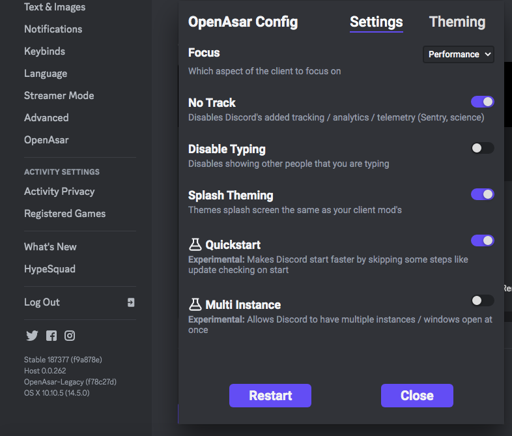Viewport: 512px width, 436px height.
Task: Click the ACTIVITY SETTINGS section header
Action: click(x=62, y=172)
